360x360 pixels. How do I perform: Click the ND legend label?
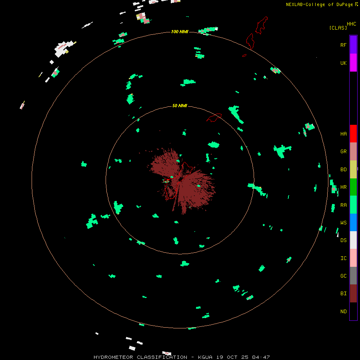[x=343, y=312]
